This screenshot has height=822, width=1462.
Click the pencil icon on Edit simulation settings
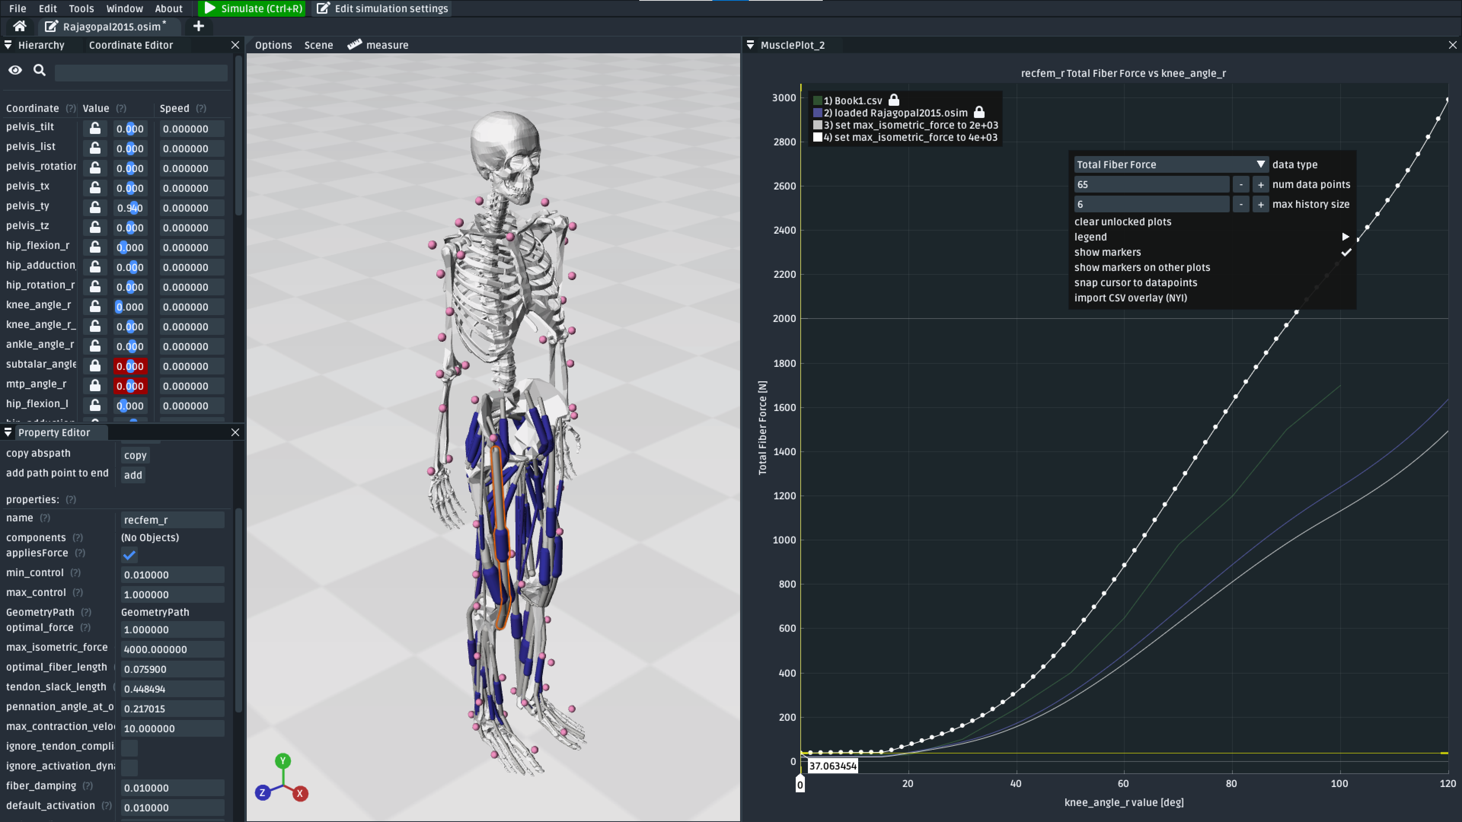point(323,8)
